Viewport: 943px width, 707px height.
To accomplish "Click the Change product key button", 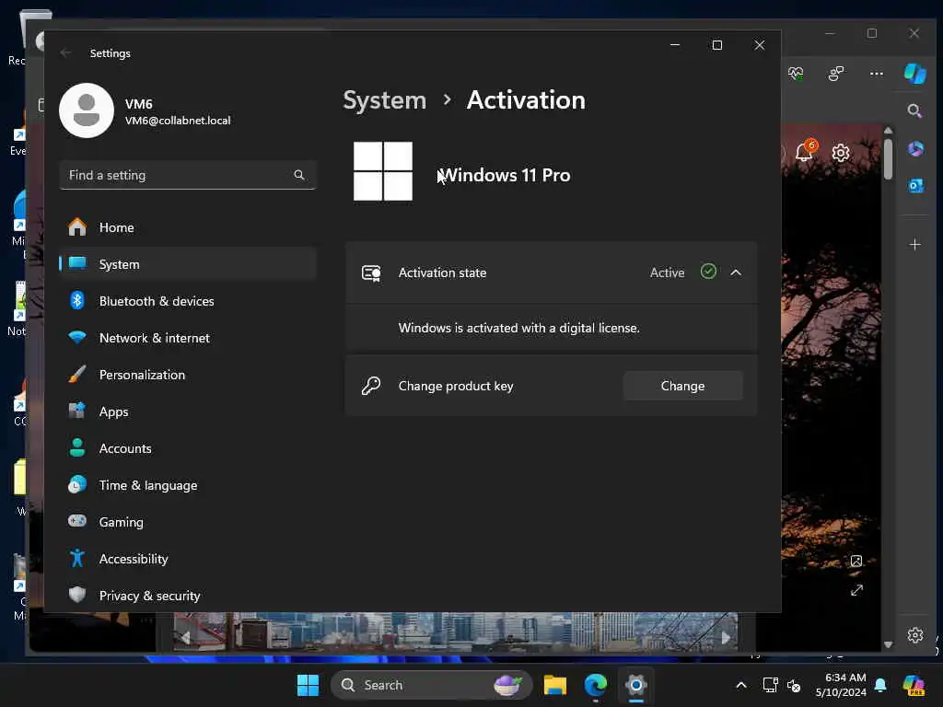I will 682,386.
